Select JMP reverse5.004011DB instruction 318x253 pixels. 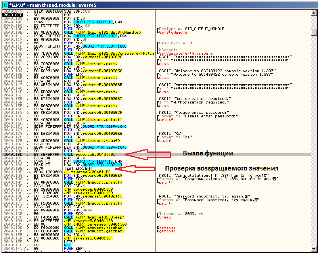click(x=89, y=189)
